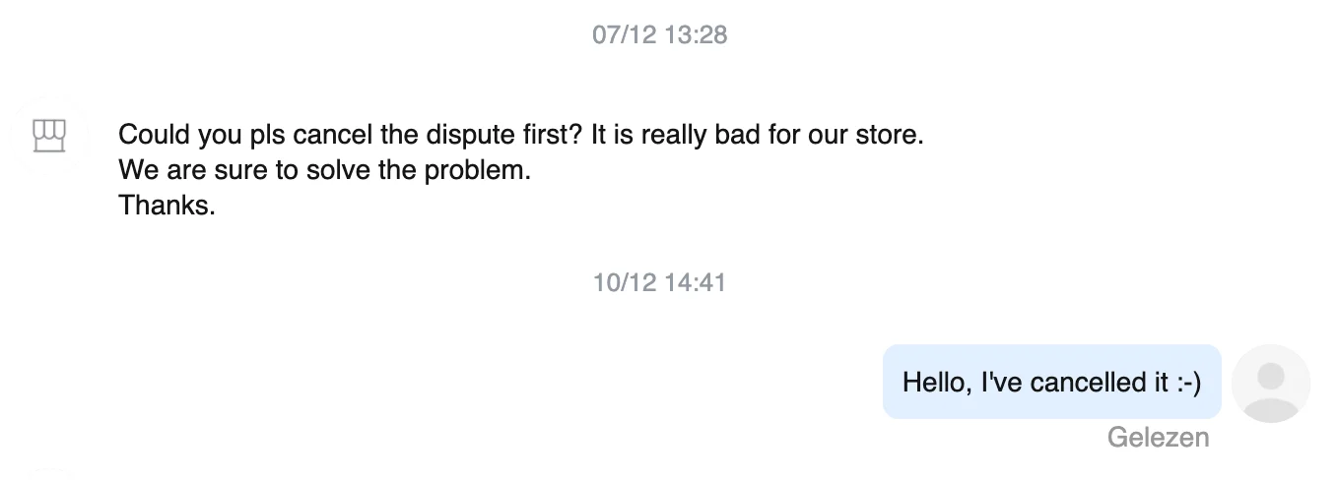Click the "Thanks." line in seller message

[167, 206]
